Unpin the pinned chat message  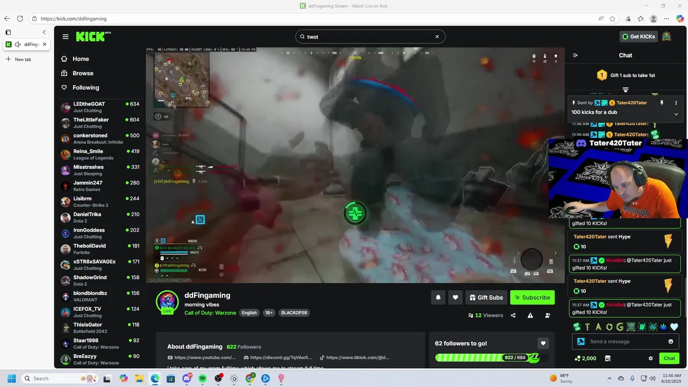click(x=662, y=103)
